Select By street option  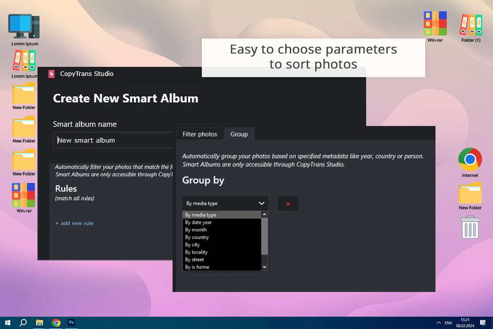click(222, 260)
